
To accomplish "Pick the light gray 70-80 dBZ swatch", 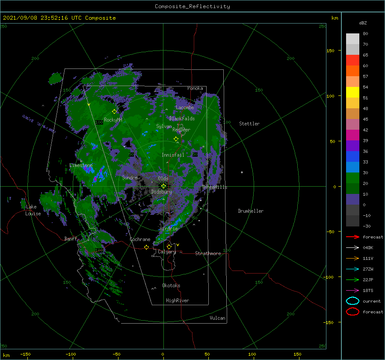I will [x=352, y=39].
